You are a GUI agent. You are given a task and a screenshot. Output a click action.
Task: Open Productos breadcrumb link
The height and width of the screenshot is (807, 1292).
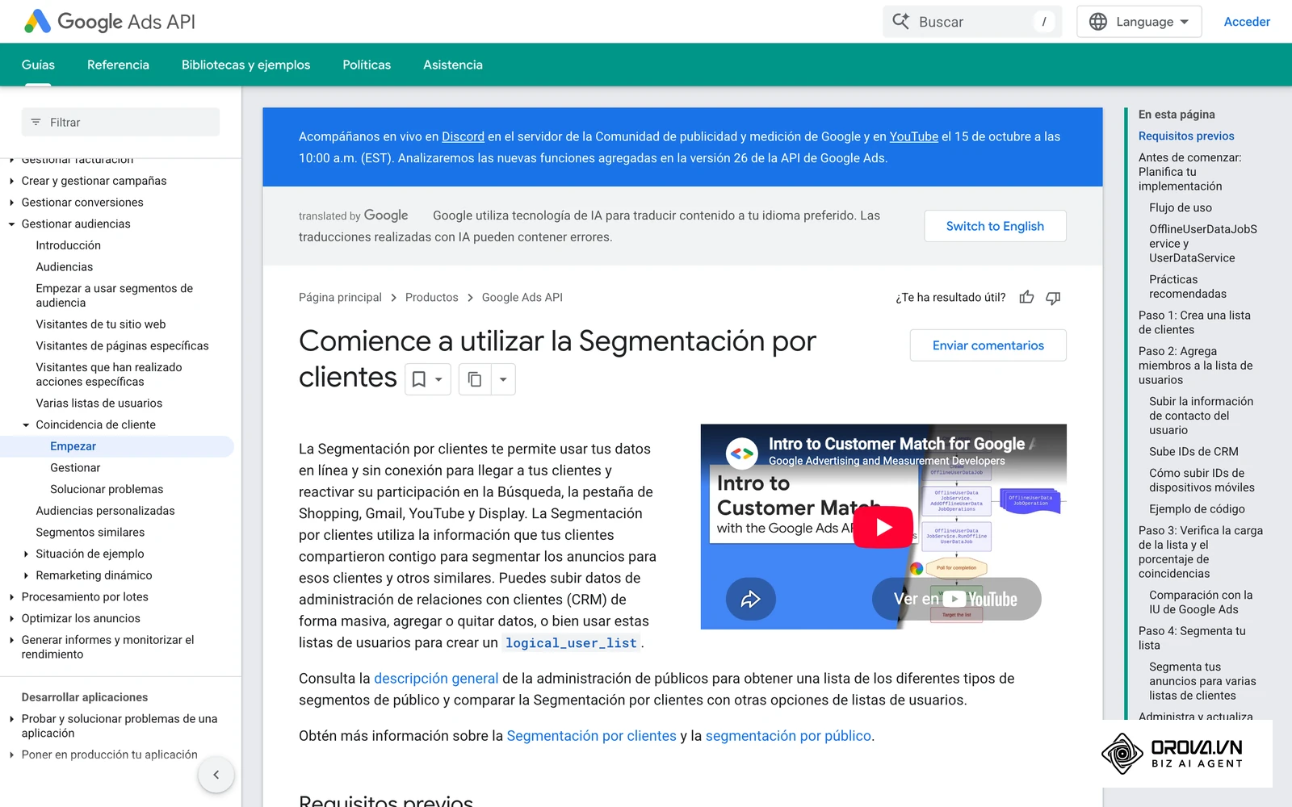tap(431, 298)
